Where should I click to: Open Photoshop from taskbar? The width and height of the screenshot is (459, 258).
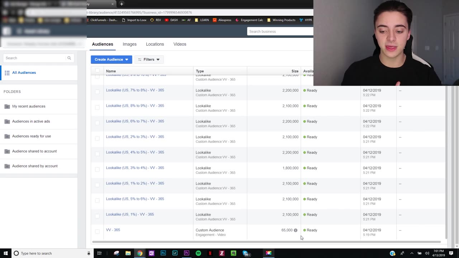tap(163, 253)
